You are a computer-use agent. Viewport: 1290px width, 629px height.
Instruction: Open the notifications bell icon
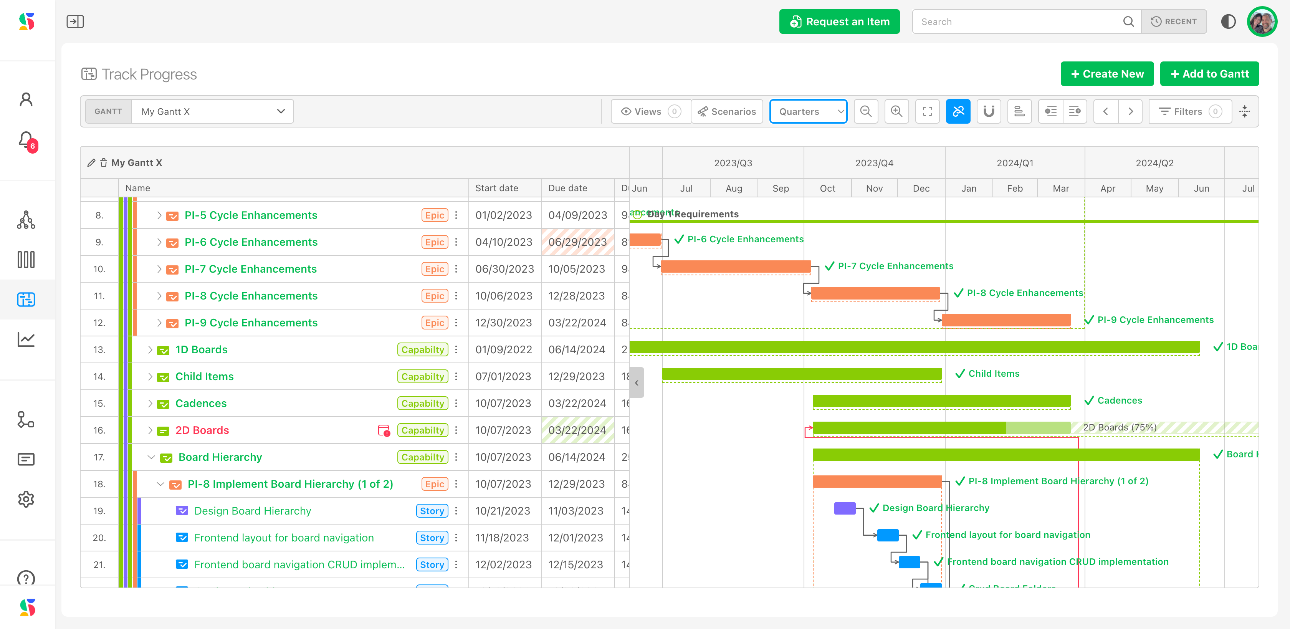[x=26, y=140]
